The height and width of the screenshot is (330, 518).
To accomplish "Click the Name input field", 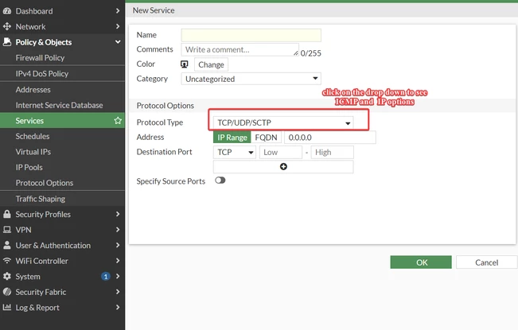I will [251, 35].
